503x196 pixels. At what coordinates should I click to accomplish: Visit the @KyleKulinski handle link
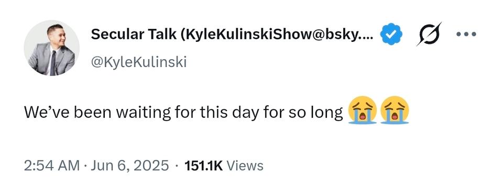pyautogui.click(x=139, y=62)
